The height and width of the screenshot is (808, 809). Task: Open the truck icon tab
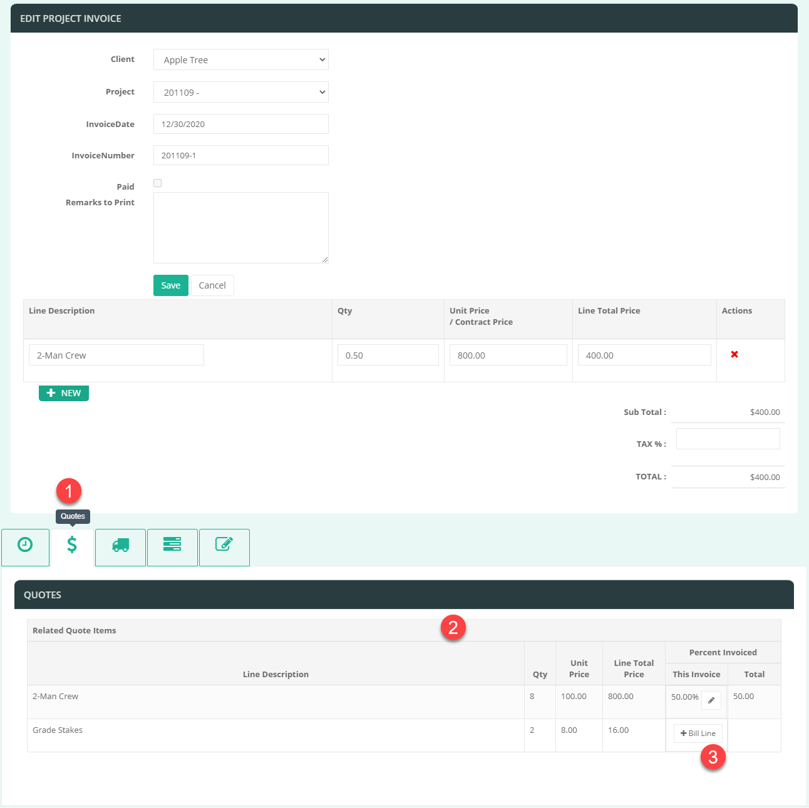pos(120,547)
